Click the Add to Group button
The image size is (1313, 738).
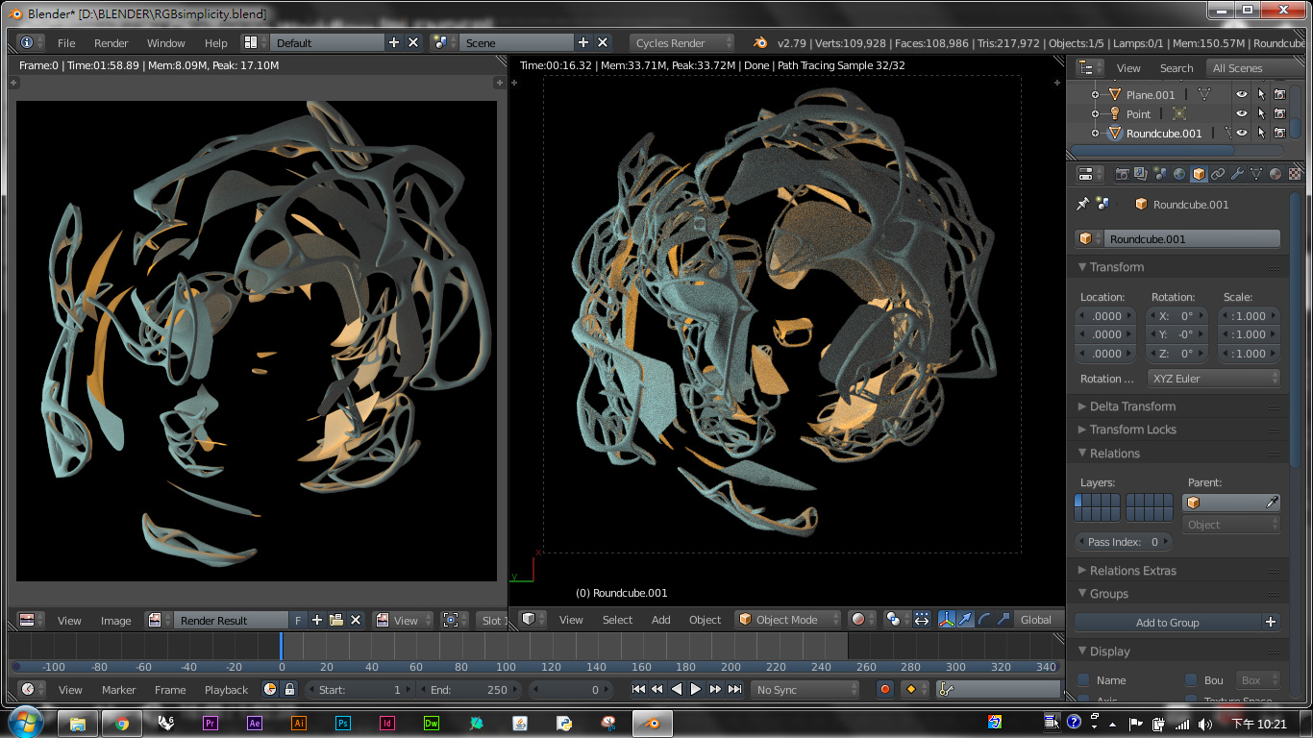pyautogui.click(x=1168, y=622)
